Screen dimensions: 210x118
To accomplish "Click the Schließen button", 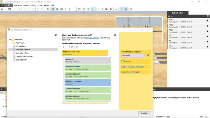I will (144, 113).
